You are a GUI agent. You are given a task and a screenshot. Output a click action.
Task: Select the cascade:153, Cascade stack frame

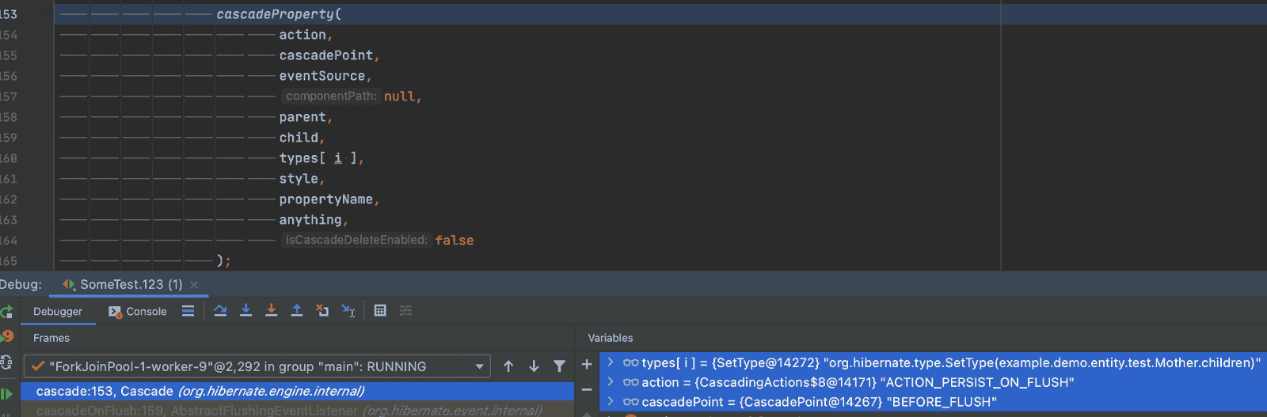click(297, 391)
